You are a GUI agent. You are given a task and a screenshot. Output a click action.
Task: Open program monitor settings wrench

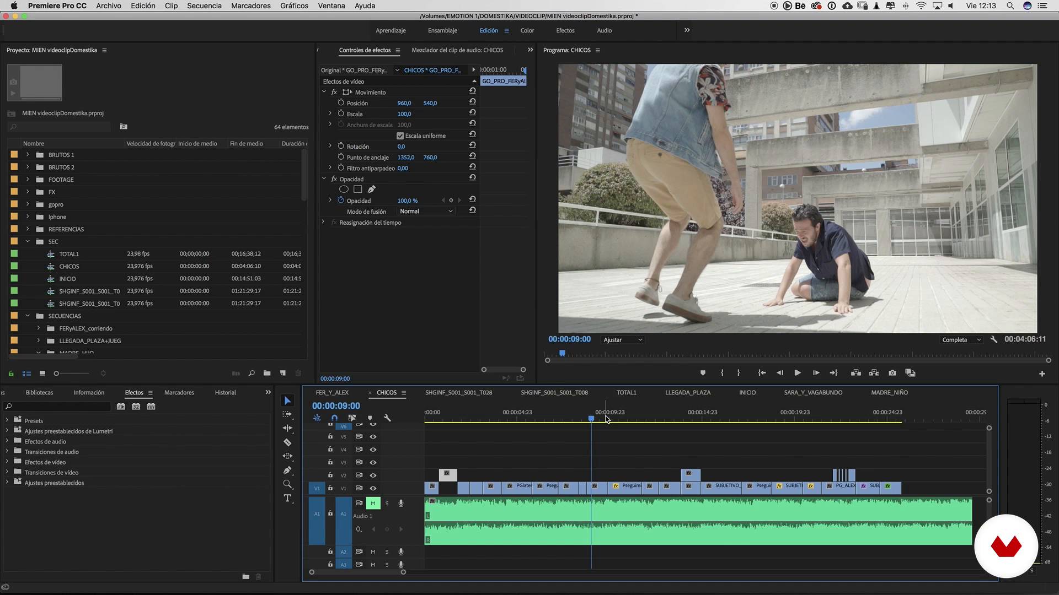[x=994, y=339]
